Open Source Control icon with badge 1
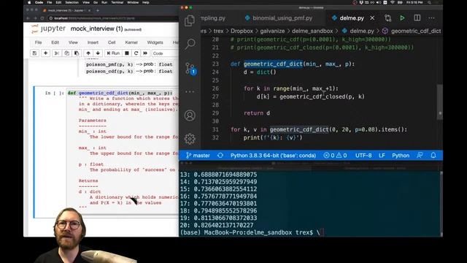The width and height of the screenshot is (467, 263). click(190, 68)
